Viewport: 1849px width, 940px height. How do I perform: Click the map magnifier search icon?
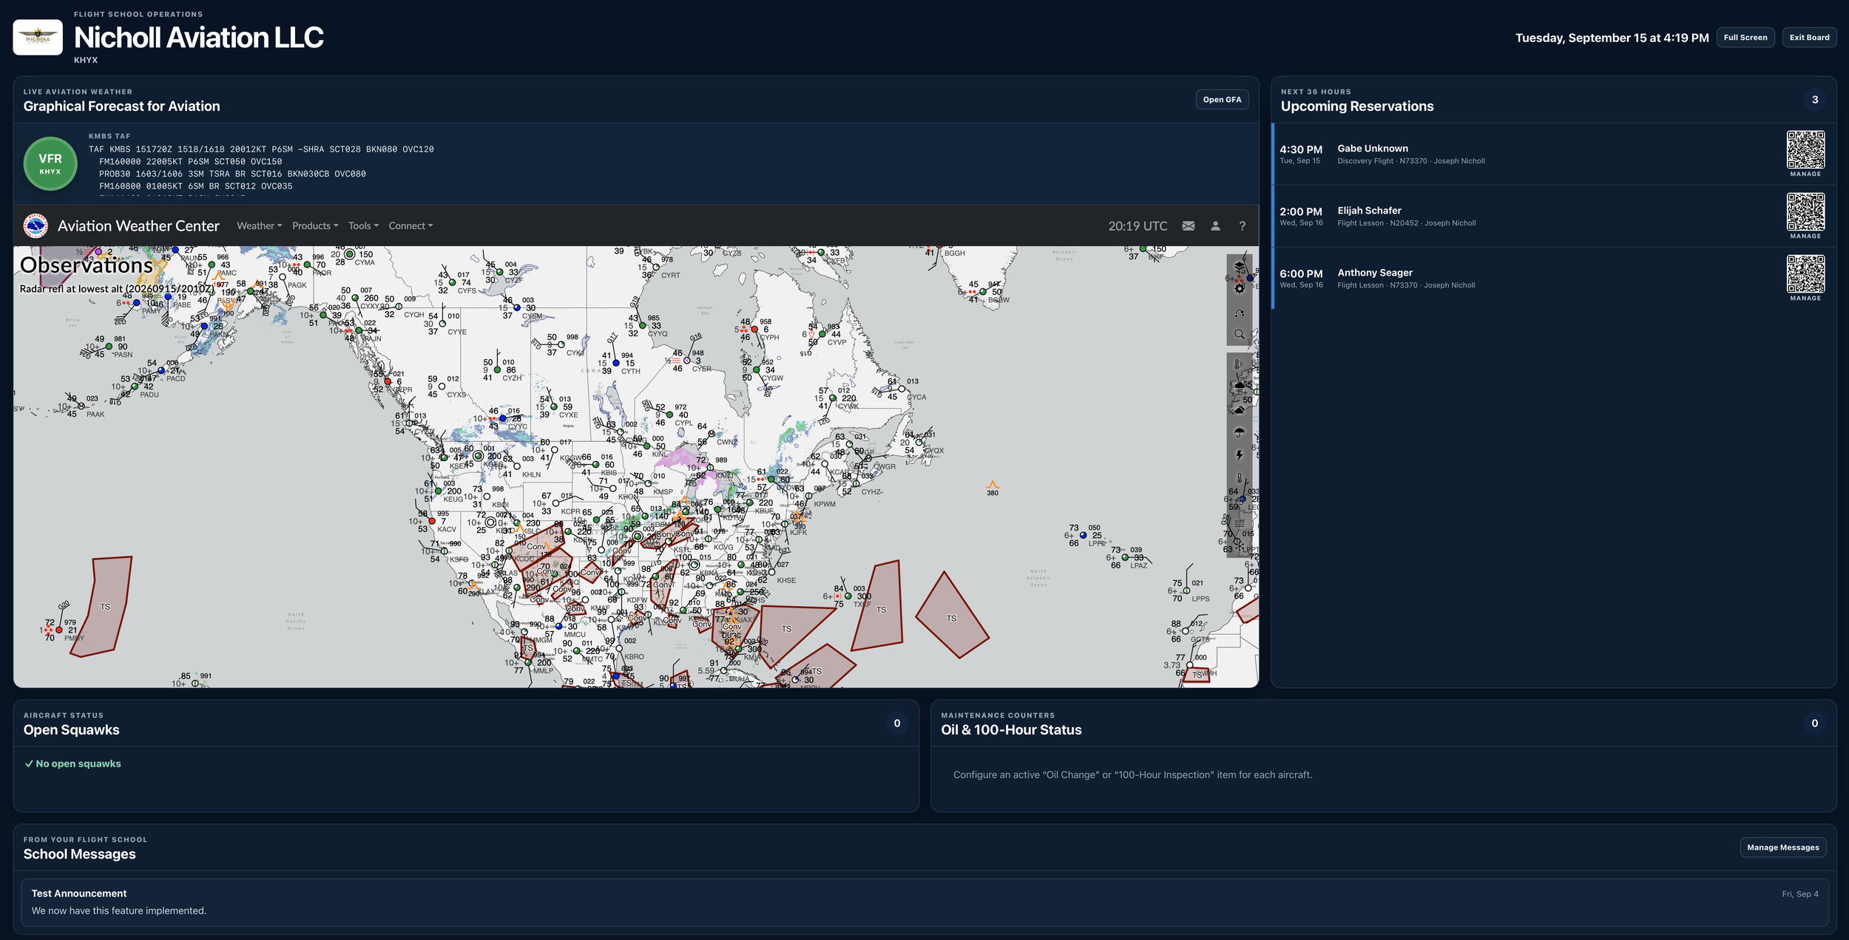(1240, 334)
